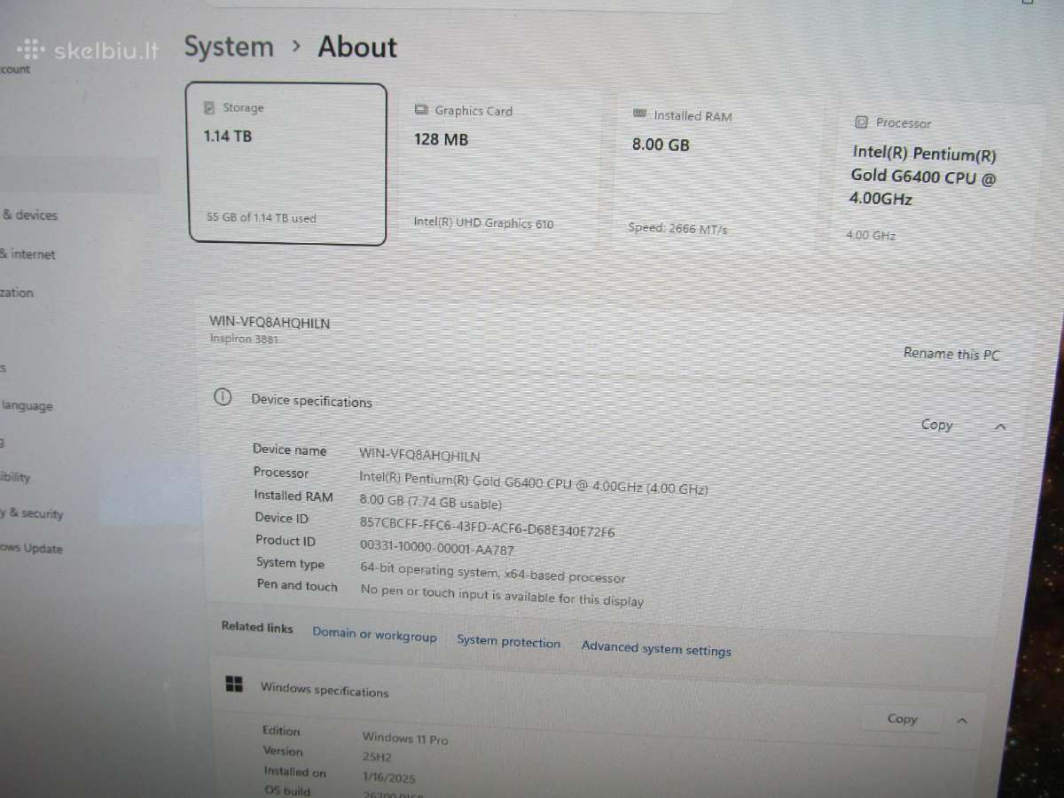1064x798 pixels.
Task: Click the Storage drive icon
Action: (209, 107)
